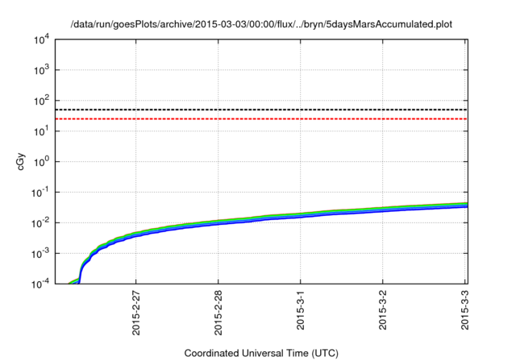Image resolution: width=516 pixels, height=361 pixels.
Task: Click the 2015-2-27 date label
Action: click(x=136, y=313)
